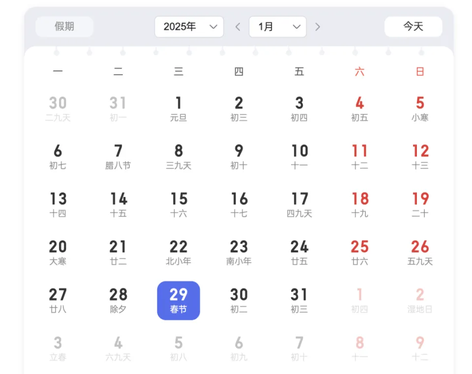
Task: Click the 今天 today button
Action: coord(413,27)
